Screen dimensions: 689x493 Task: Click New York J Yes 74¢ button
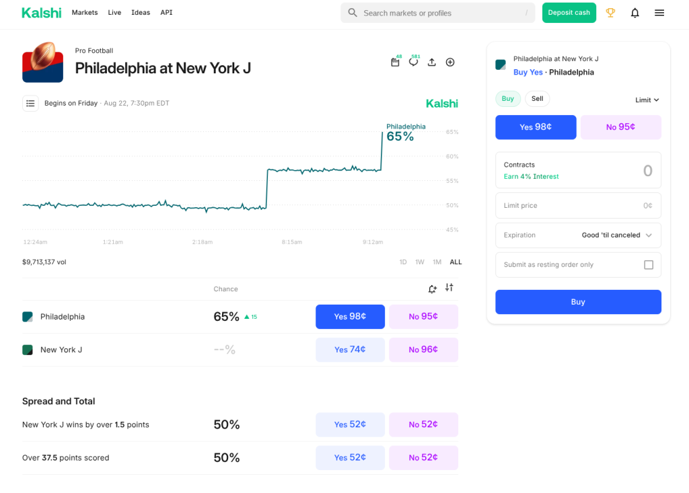(x=350, y=350)
